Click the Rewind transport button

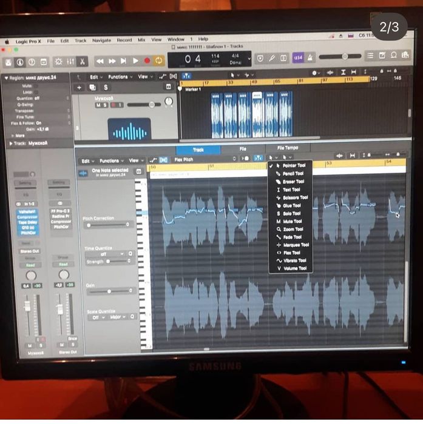click(100, 61)
